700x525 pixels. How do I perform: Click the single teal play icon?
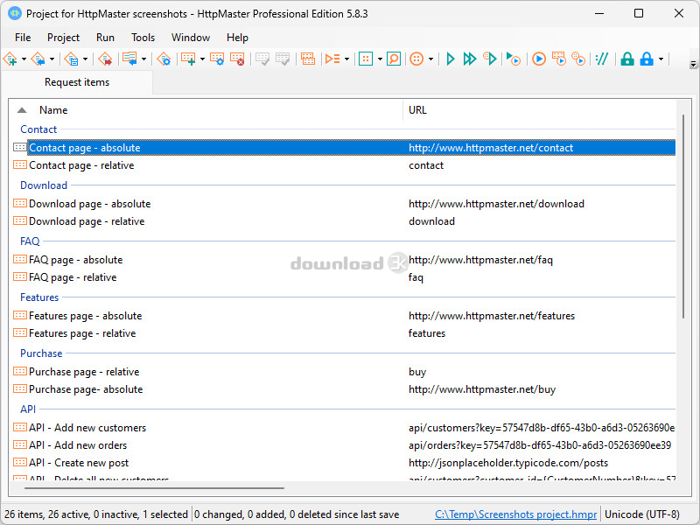coord(451,59)
